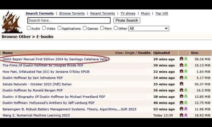The image size is (212, 127).
Task: Go to TV shows section
Action: click(128, 13)
